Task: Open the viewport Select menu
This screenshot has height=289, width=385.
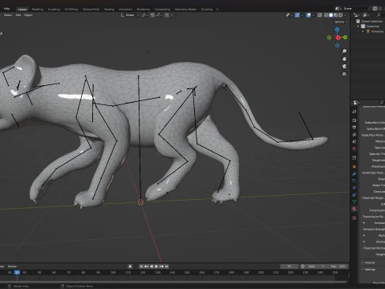Action: (x=8, y=15)
